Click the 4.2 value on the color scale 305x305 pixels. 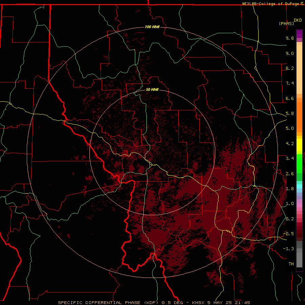point(290,144)
